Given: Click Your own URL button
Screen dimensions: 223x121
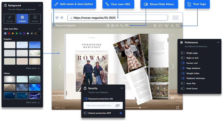Looking at the screenshot, I should (x=118, y=4).
